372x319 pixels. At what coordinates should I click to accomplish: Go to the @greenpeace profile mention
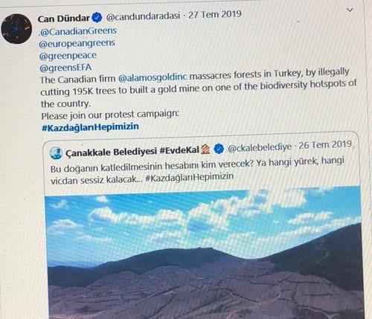pyautogui.click(x=68, y=56)
